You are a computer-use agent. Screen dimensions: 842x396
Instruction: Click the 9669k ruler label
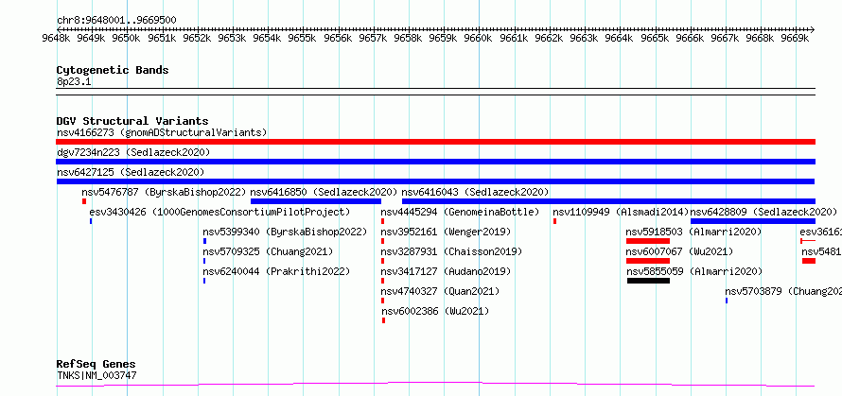point(795,38)
